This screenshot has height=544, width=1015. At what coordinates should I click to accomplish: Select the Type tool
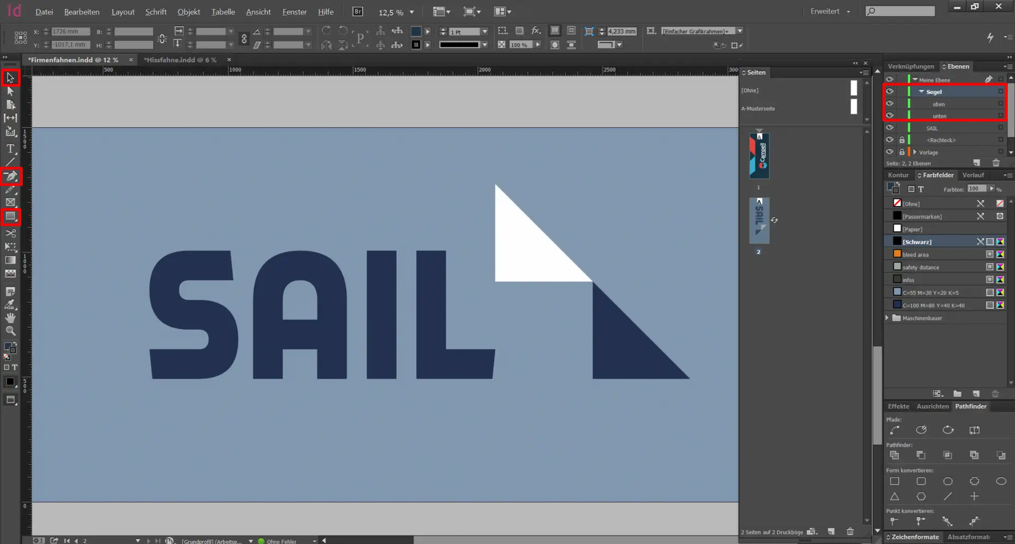(10, 149)
